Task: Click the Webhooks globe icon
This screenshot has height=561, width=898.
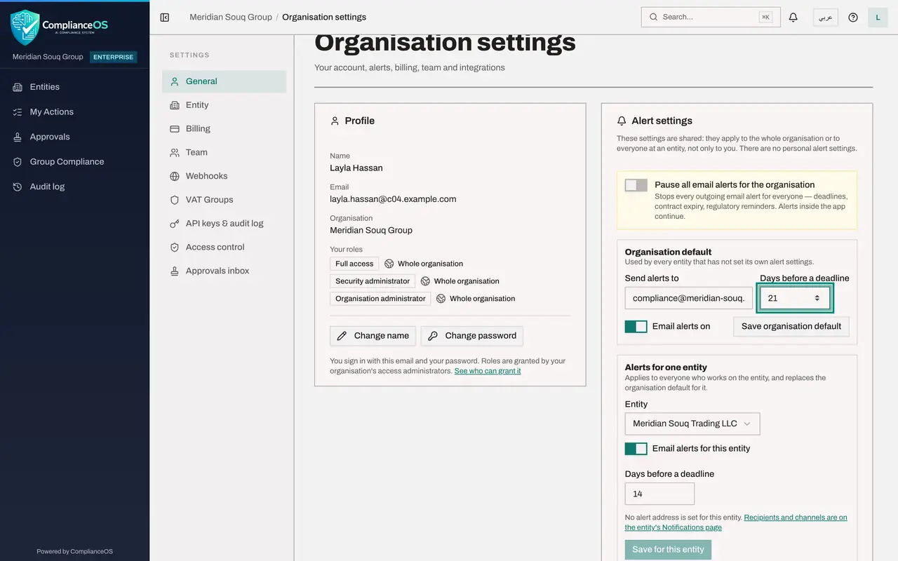Action: [x=175, y=176]
